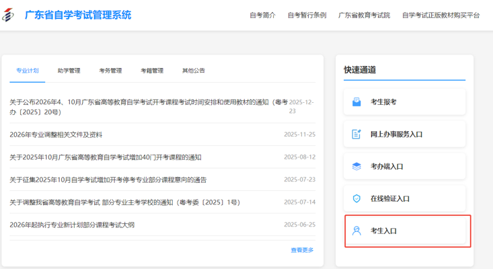This screenshot has width=493, height=269.
Task: Click the 考生报考 envelope icon
Action: [356, 102]
